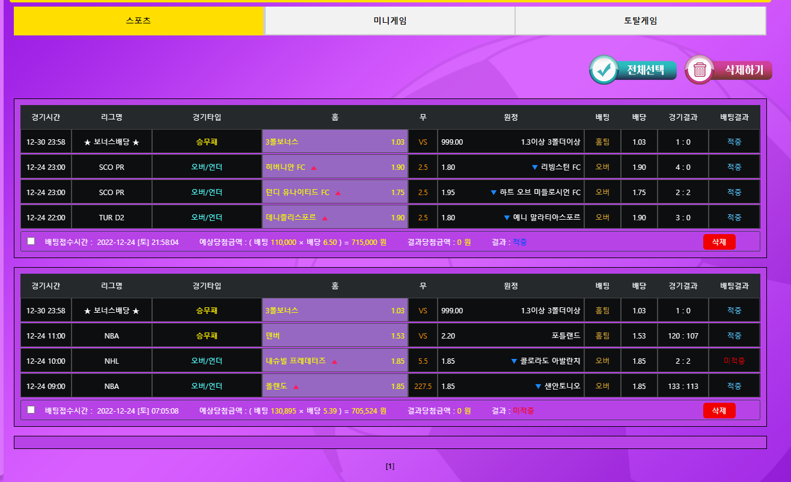
Task: Click the 삭제하기 trash can icon
Action: (700, 70)
